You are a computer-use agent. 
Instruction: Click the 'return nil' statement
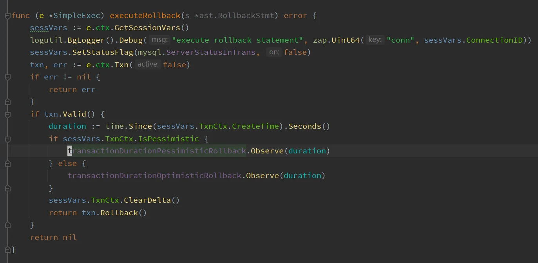coord(53,237)
